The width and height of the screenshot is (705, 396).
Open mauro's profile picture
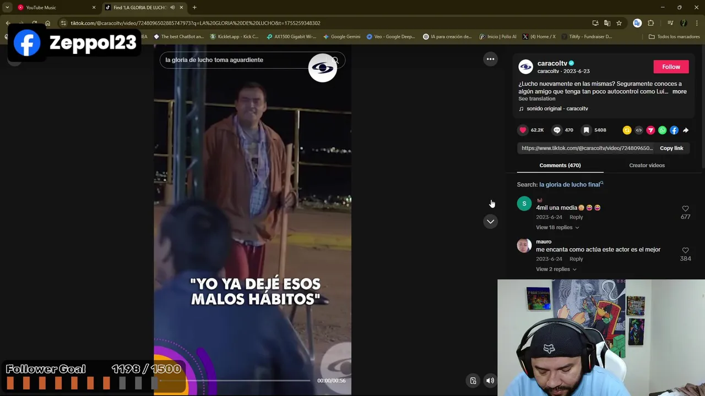pyautogui.click(x=524, y=245)
